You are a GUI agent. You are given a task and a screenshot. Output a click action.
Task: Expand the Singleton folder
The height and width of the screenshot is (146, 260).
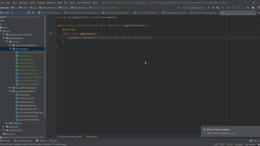(x=6, y=123)
